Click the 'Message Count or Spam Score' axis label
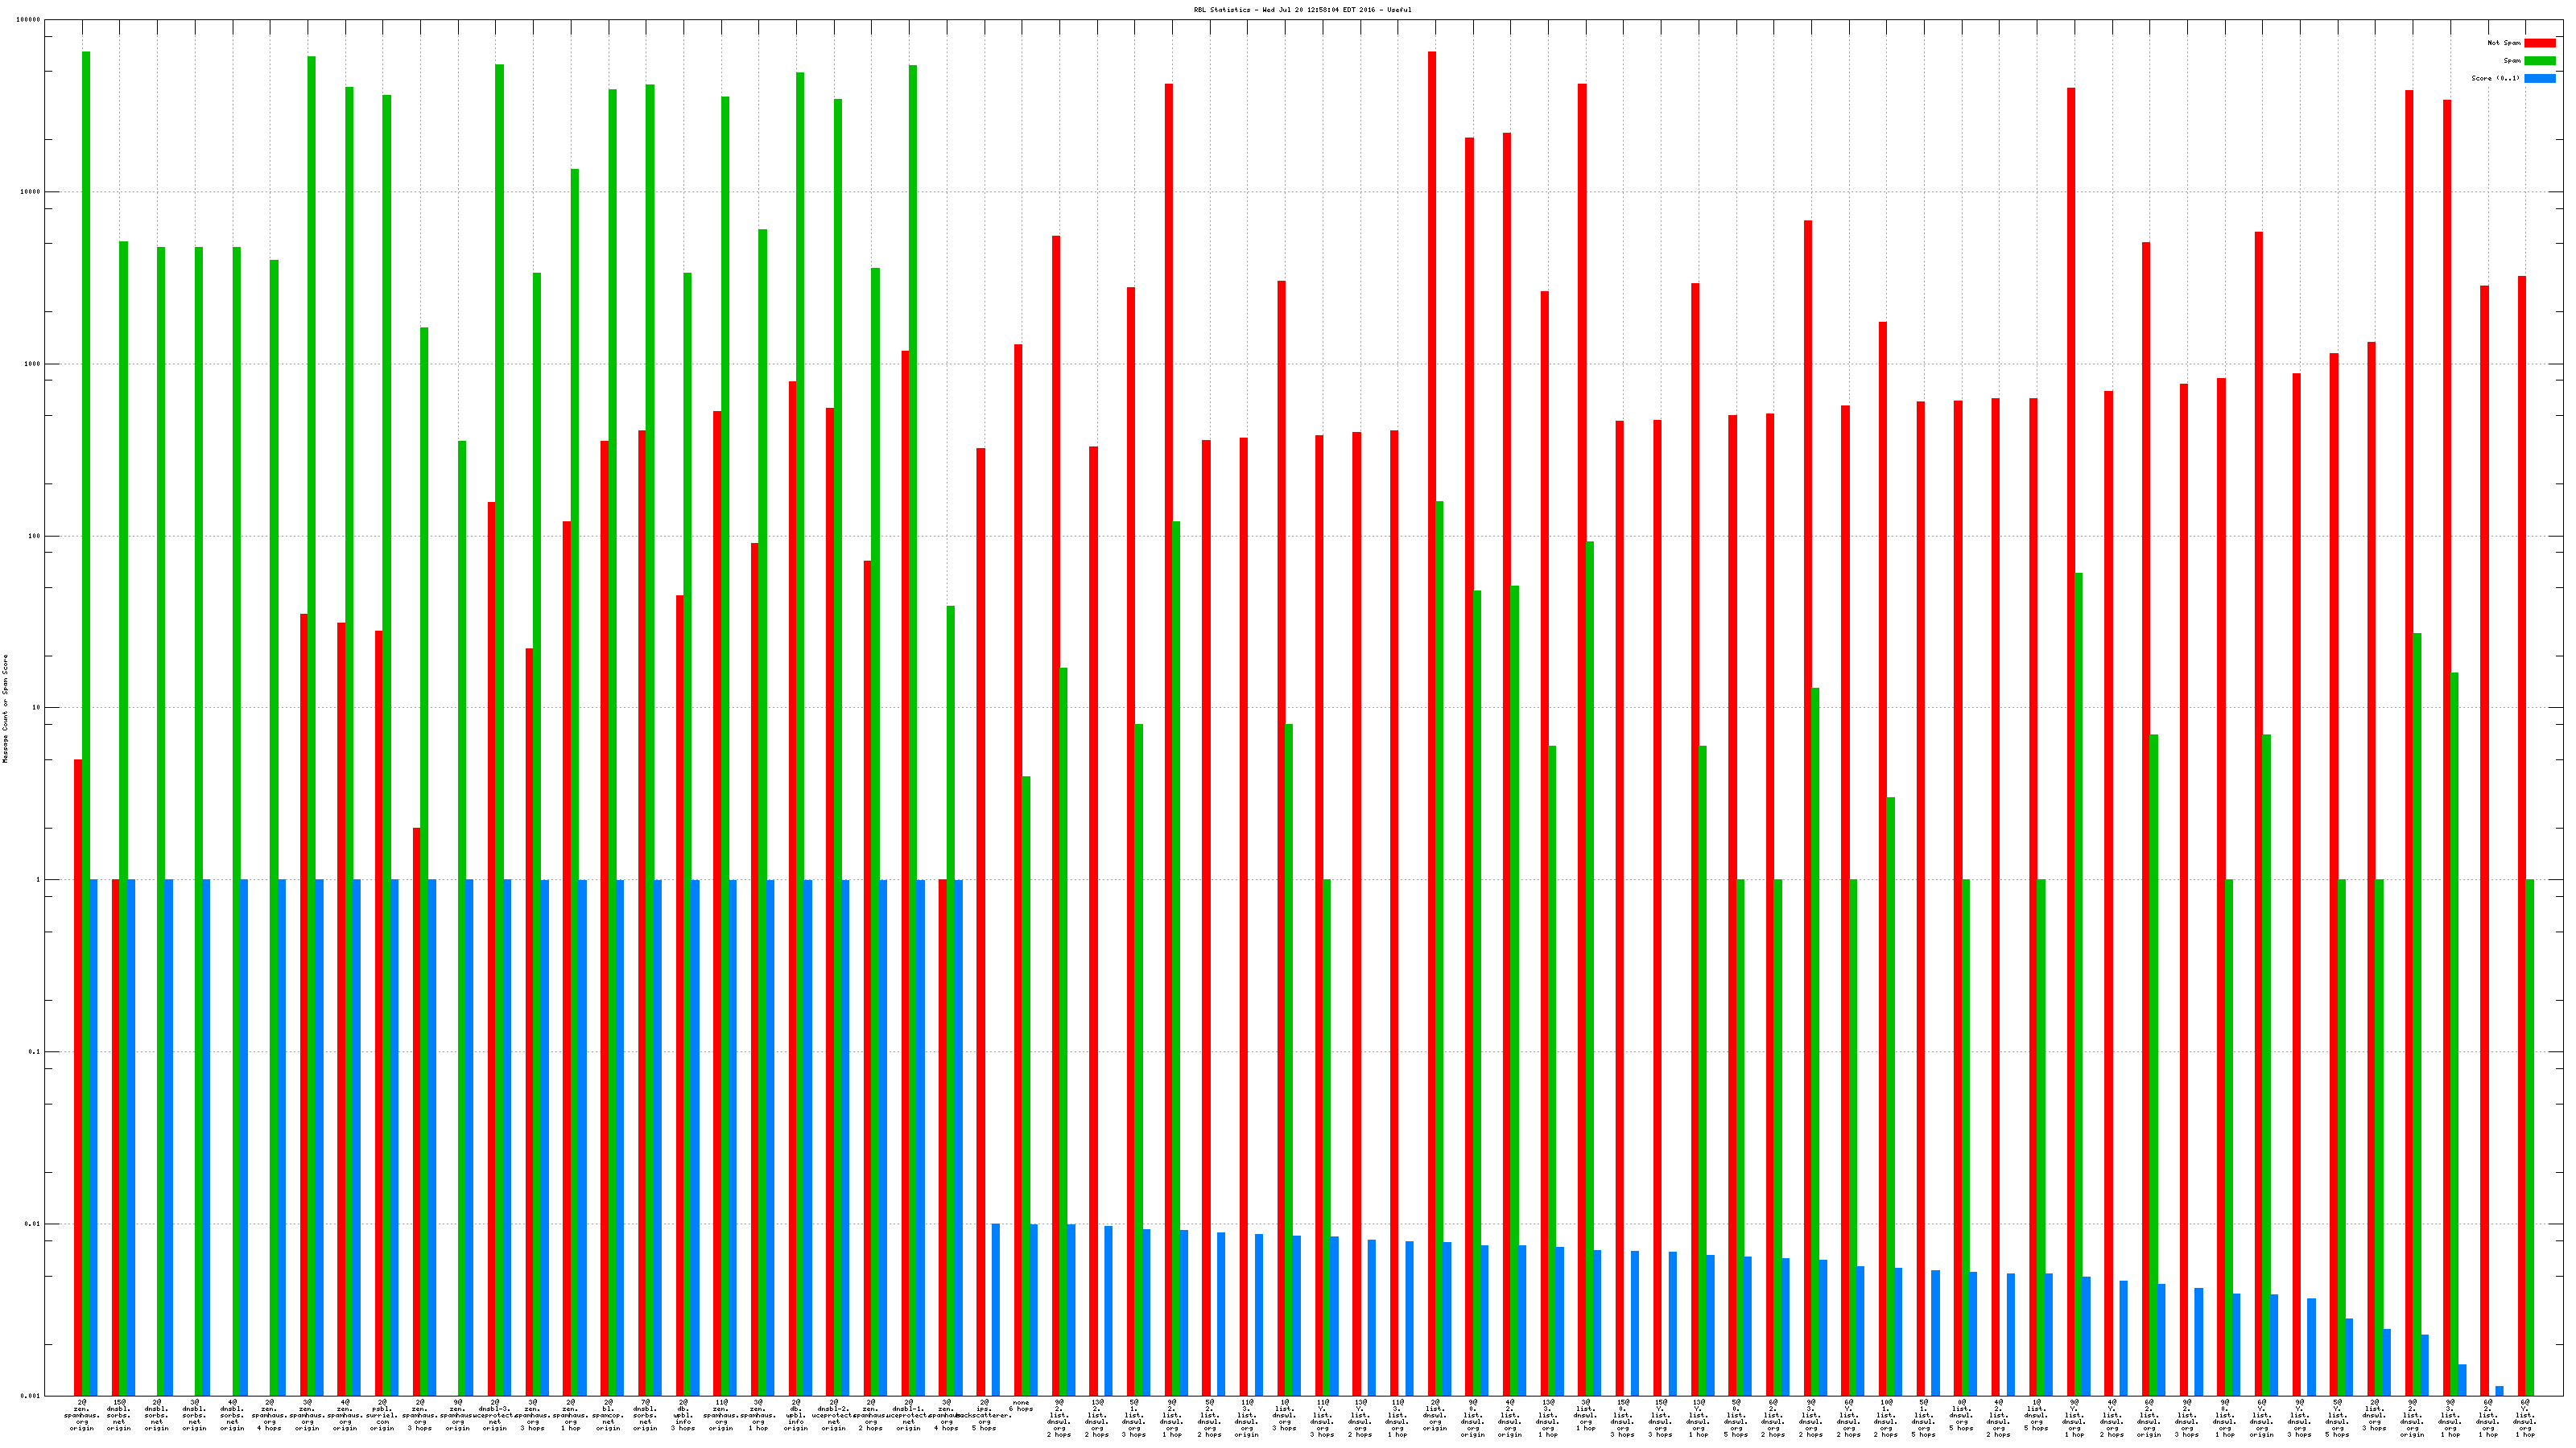The height and width of the screenshot is (1448, 2576). pos(5,709)
